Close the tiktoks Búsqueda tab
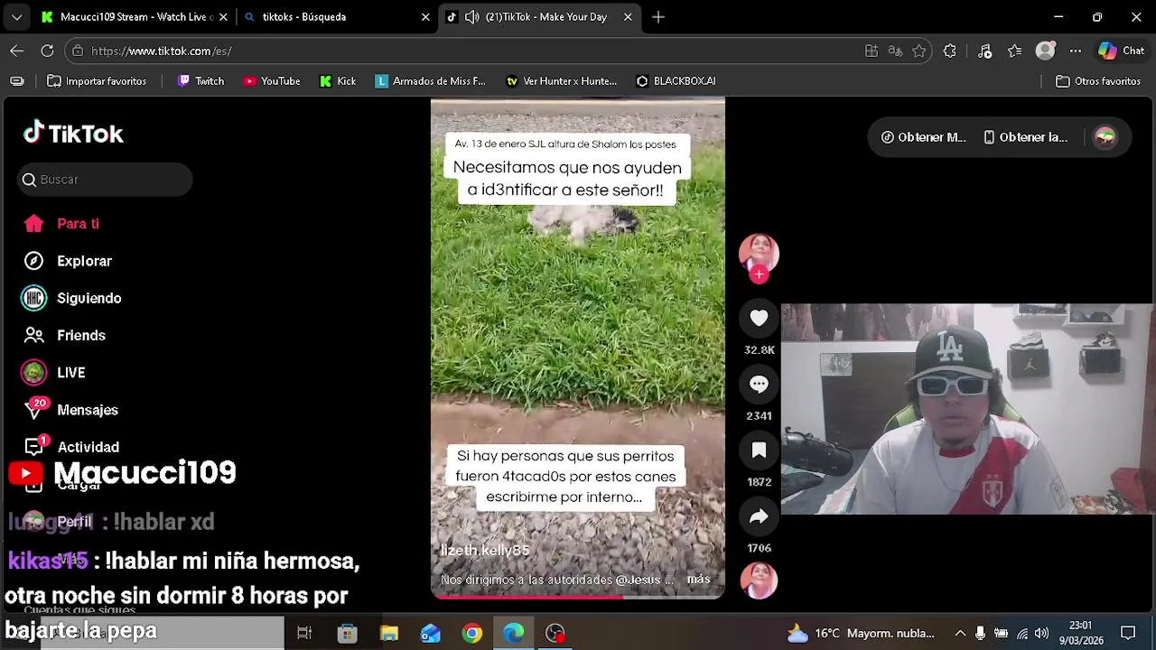 click(x=425, y=16)
